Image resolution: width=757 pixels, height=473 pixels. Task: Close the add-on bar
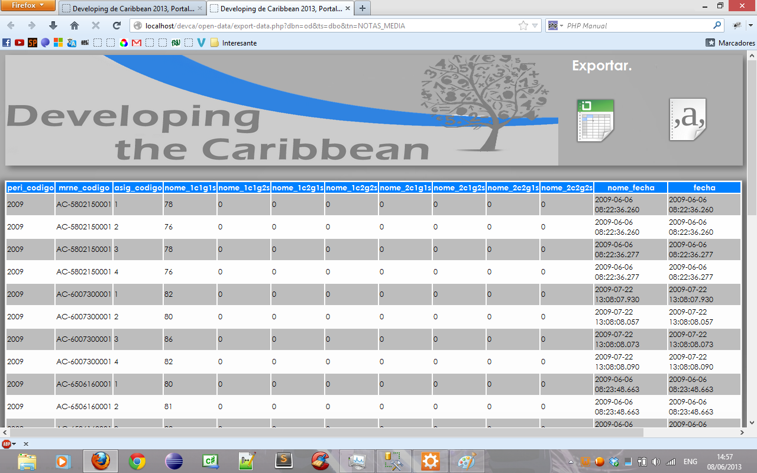pyautogui.click(x=26, y=443)
